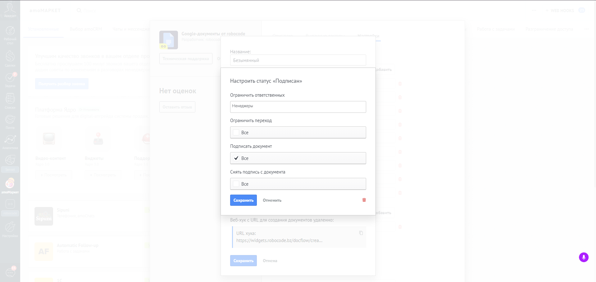596x282 pixels.
Task: Select the hook URL text
Action: pos(279,240)
